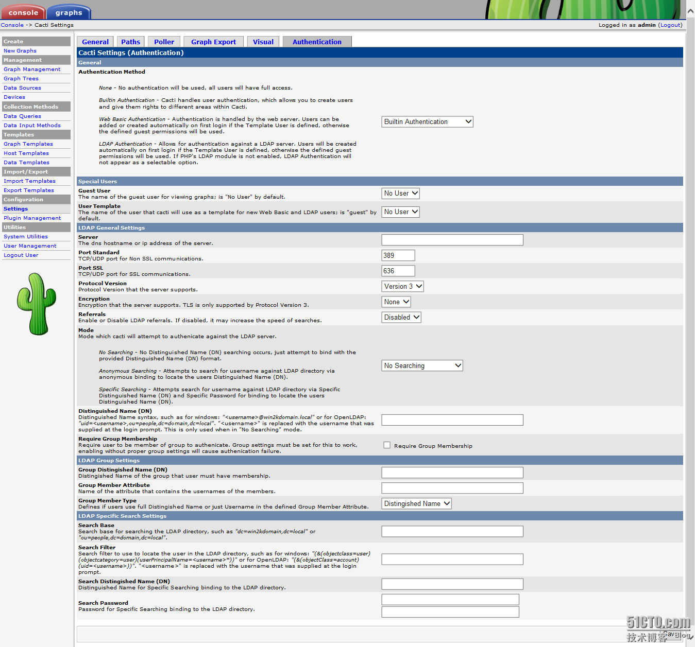Open Data Queries in sidebar
This screenshot has width=695, height=647.
click(x=22, y=116)
